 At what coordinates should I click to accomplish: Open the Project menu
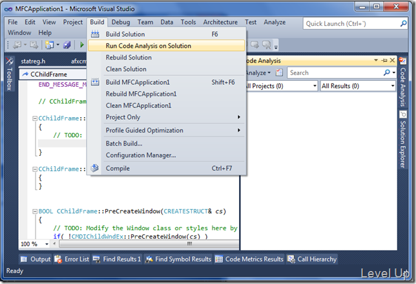click(x=73, y=22)
